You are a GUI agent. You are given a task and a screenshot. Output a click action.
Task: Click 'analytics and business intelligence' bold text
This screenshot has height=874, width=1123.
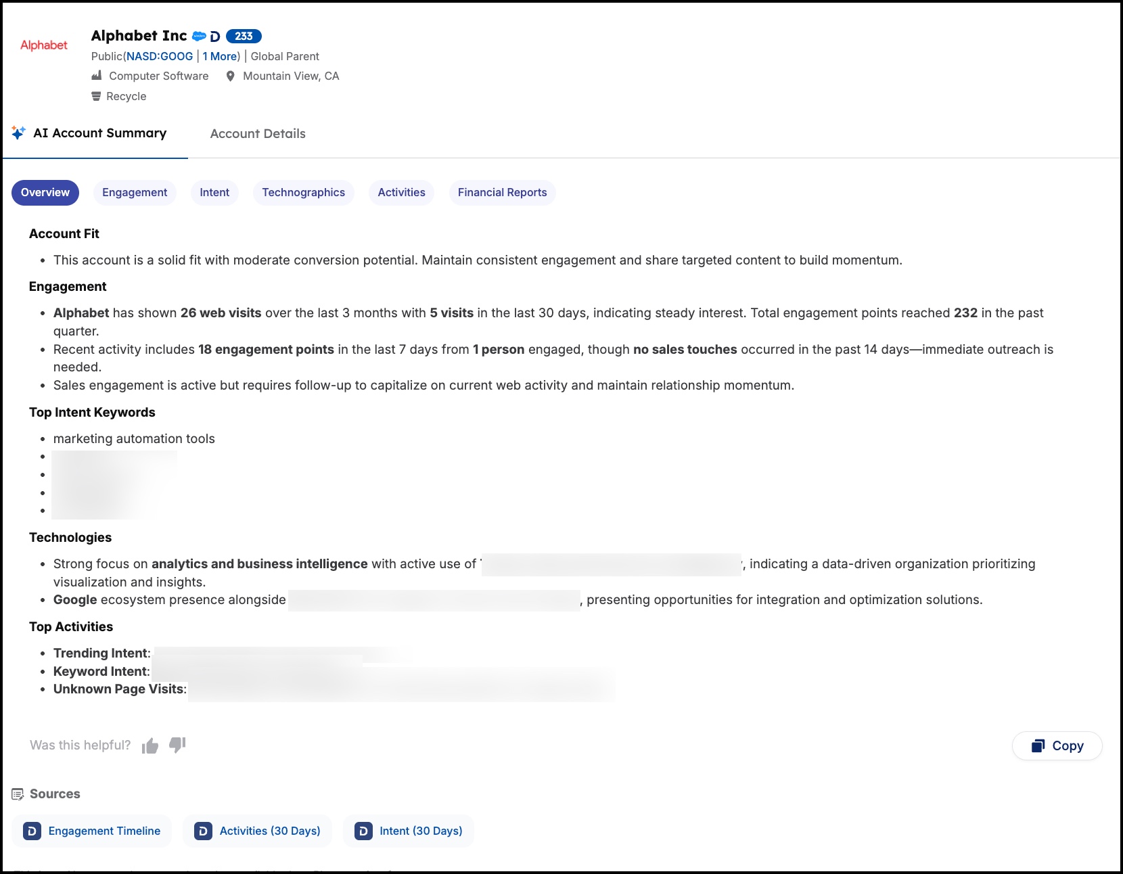(260, 564)
